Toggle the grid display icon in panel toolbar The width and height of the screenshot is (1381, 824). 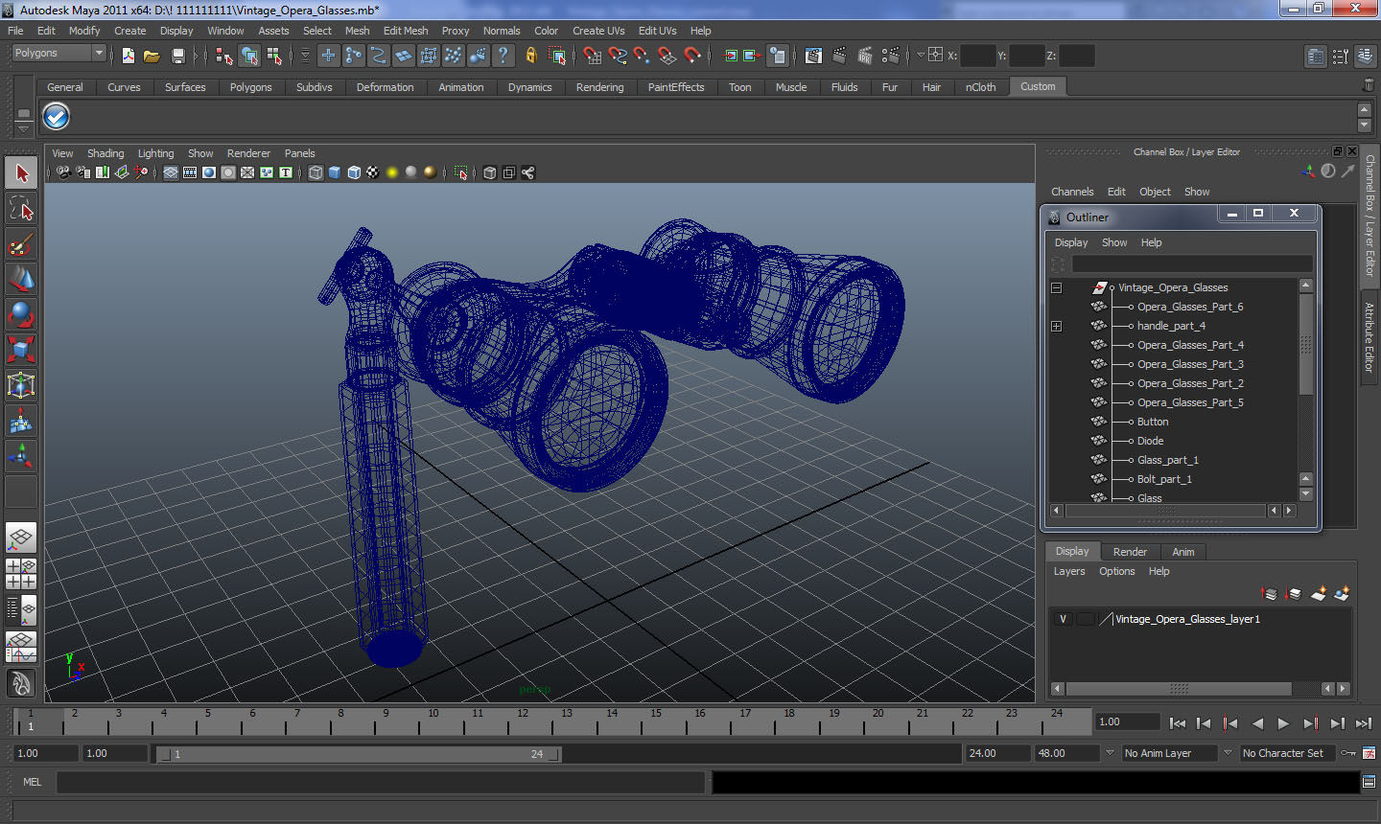[x=171, y=172]
